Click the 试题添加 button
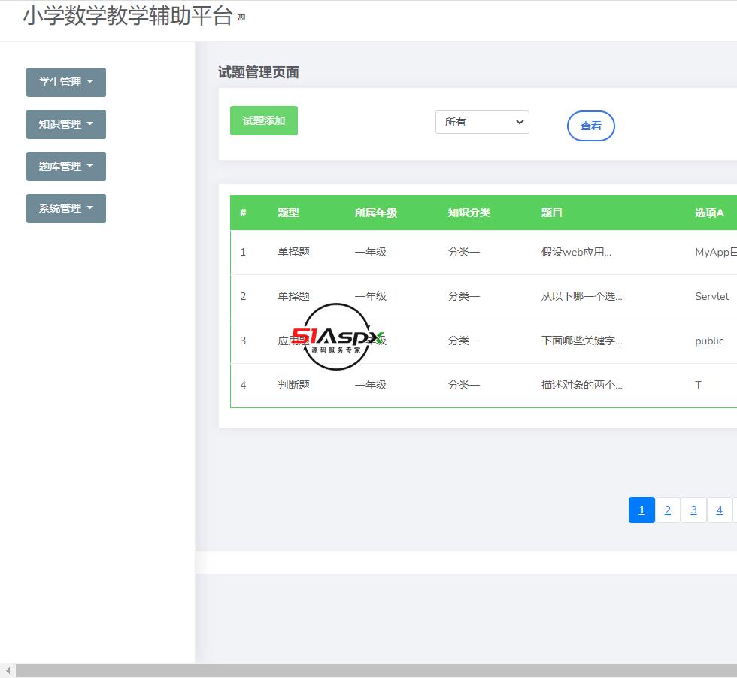This screenshot has width=737, height=678. tap(263, 120)
